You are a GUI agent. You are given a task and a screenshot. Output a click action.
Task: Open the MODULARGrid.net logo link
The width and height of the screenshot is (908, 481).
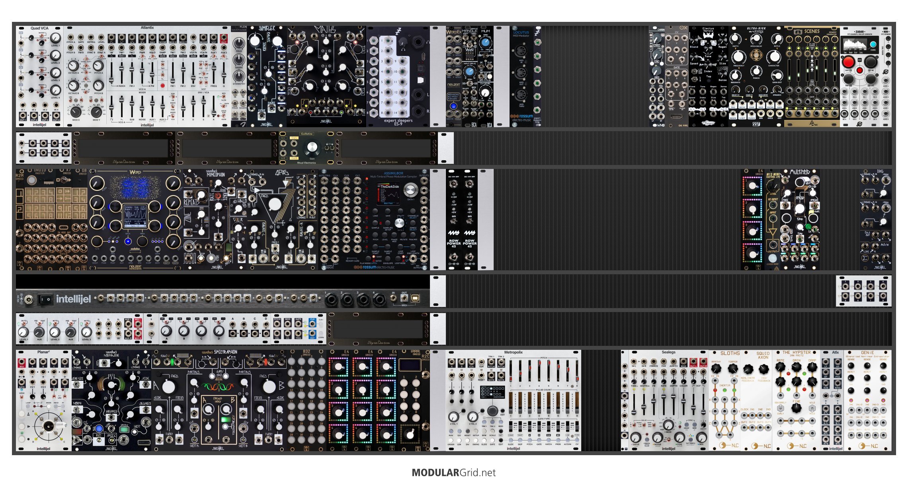[454, 473]
